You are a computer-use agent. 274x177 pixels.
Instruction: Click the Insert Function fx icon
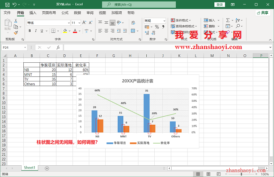click(x=58, y=47)
